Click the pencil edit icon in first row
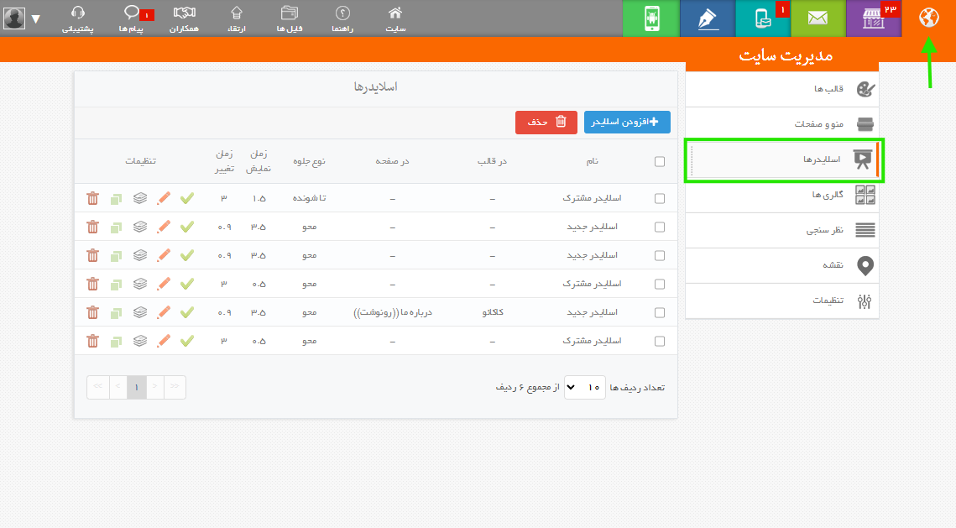 coord(164,198)
